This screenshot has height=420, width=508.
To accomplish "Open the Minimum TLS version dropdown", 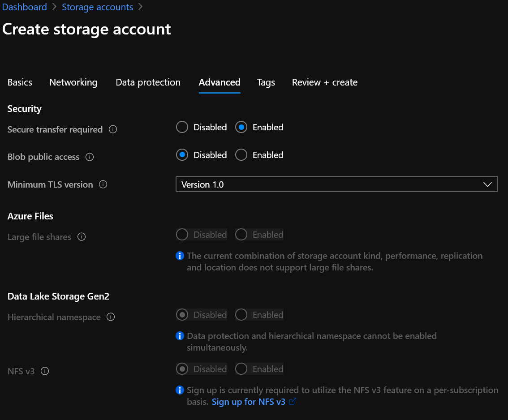I will (336, 184).
